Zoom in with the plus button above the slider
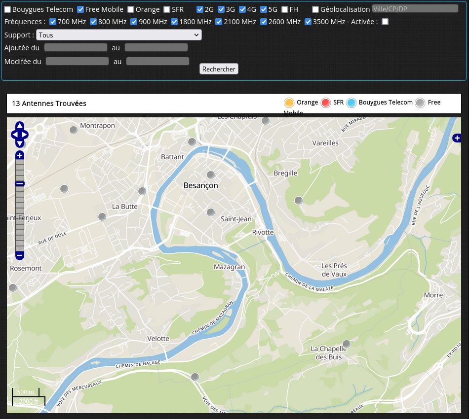The height and width of the screenshot is (419, 469). (20, 155)
